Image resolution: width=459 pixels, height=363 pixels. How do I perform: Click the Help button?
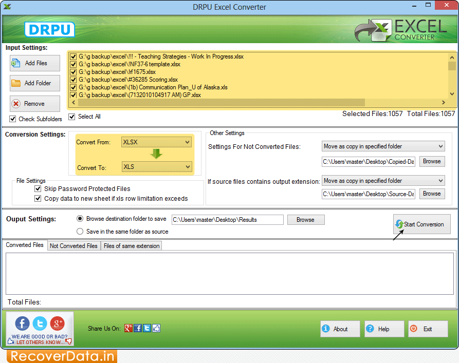pos(384,329)
